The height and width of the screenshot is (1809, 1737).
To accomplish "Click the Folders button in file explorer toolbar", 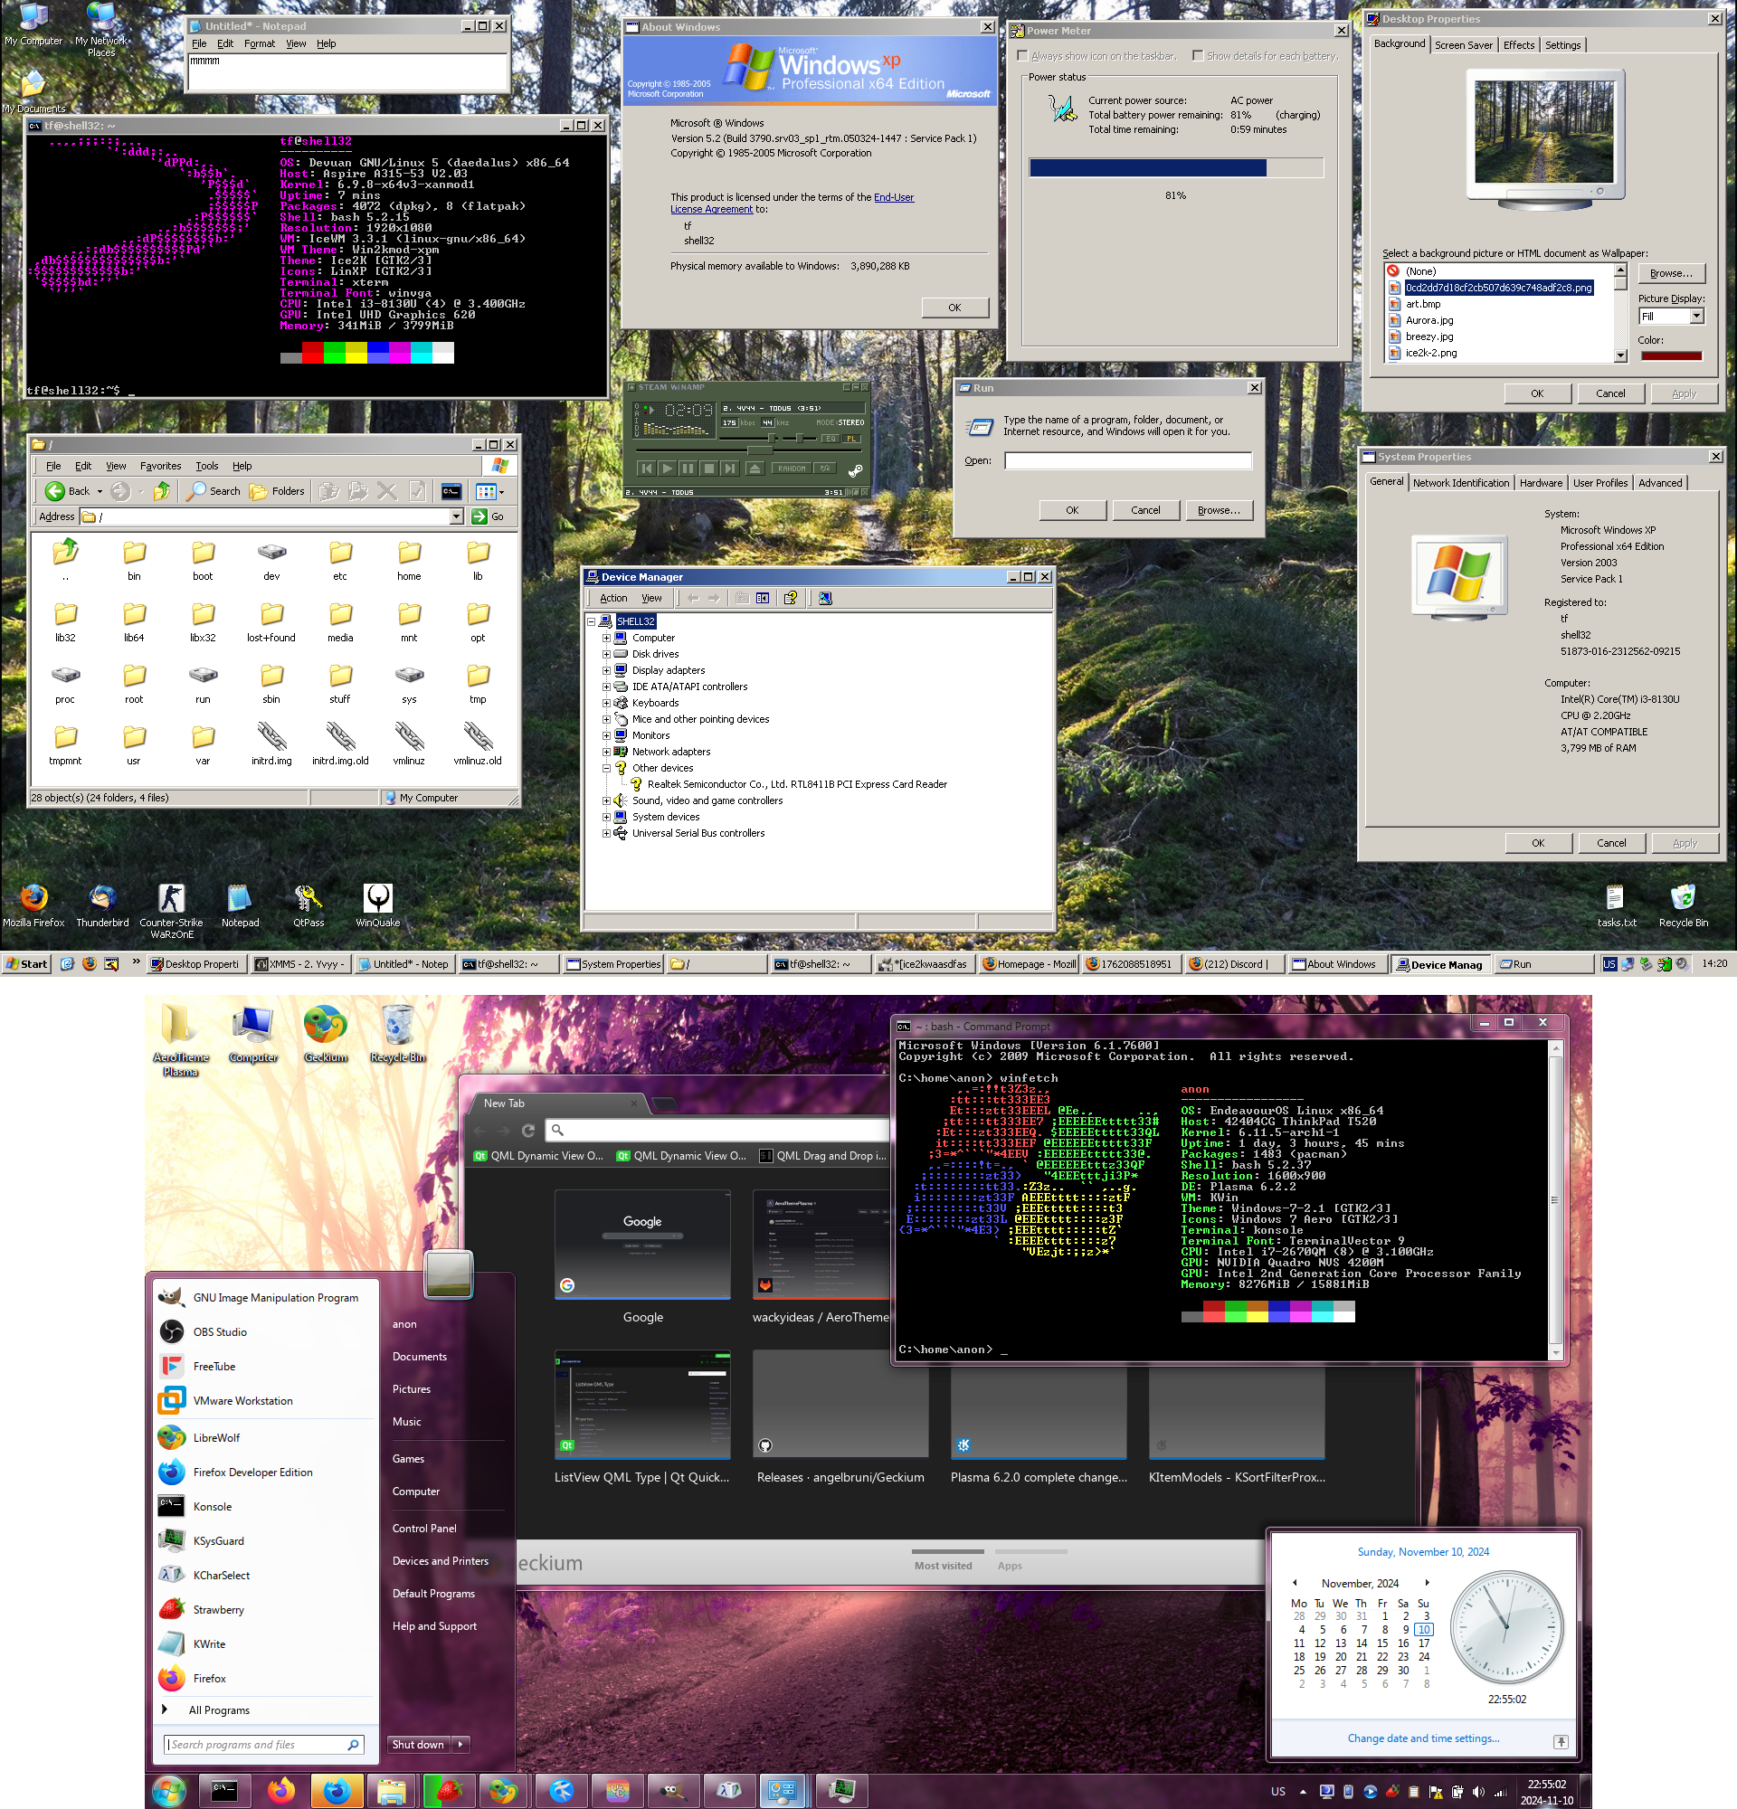I will (x=277, y=491).
